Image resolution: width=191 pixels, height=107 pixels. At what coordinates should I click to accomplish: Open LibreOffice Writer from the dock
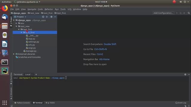(5, 44)
